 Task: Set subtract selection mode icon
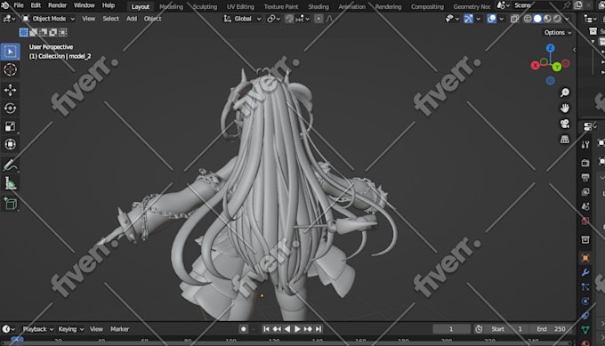(44, 32)
